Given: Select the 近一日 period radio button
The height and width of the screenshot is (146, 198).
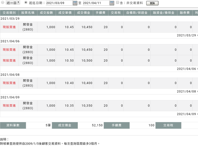Looking at the screenshot, I should click(3, 2).
